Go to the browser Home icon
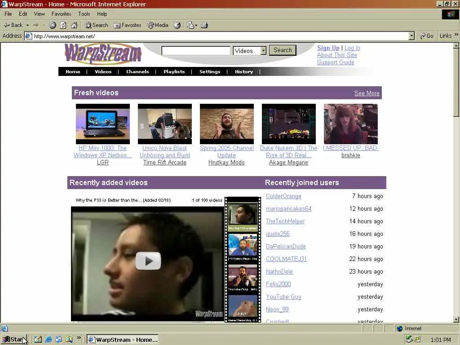Screen dimensions: 460x345 tap(74, 25)
